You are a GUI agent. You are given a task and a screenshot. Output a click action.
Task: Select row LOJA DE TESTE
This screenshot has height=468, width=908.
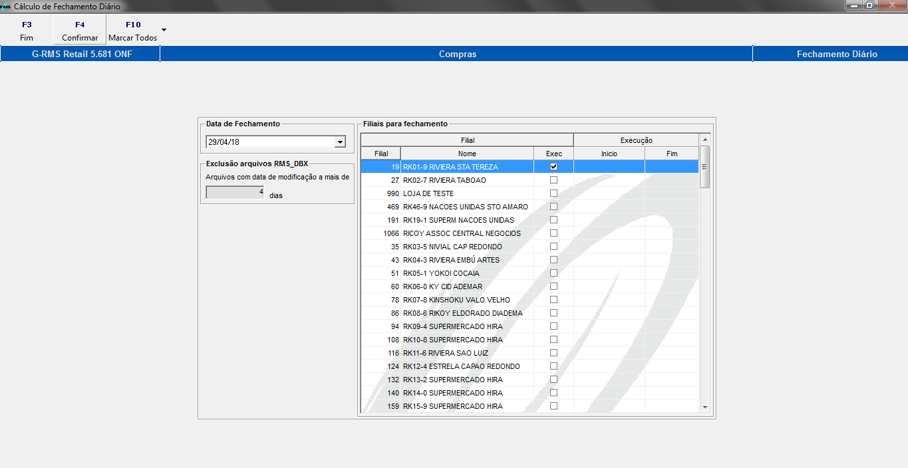530,193
